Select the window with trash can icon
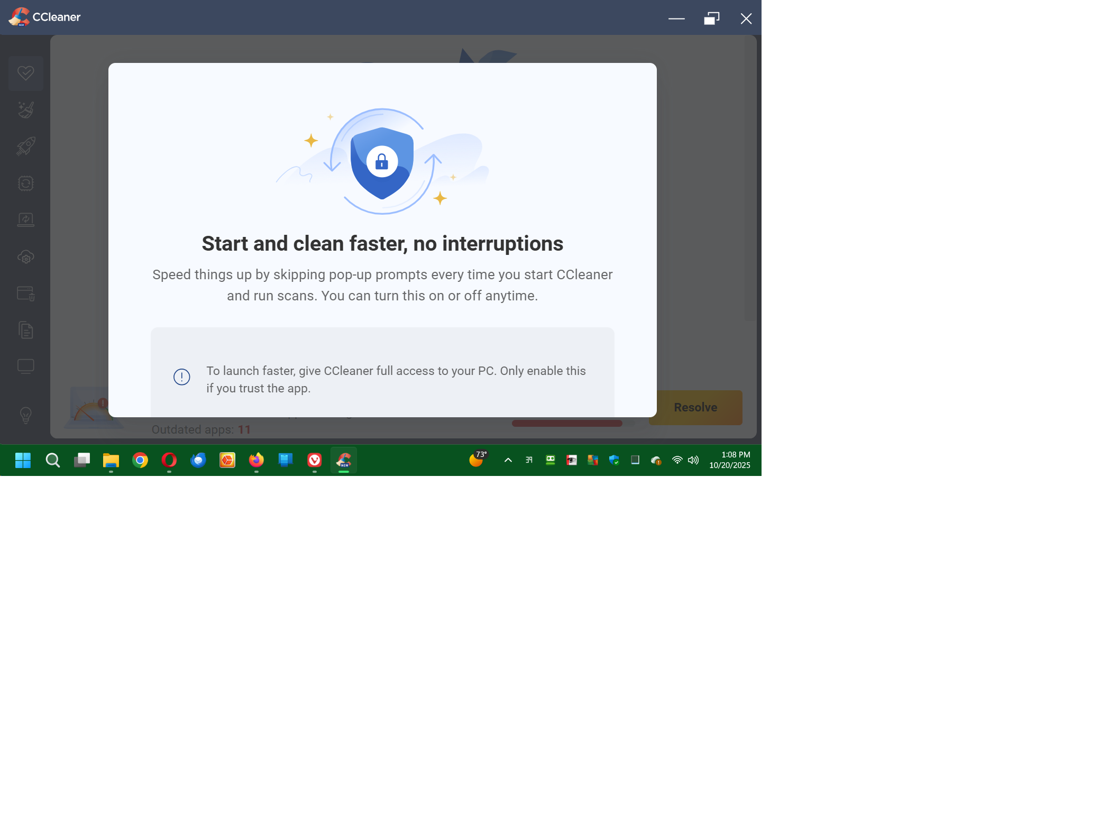Screen dimensions: 1100x825 pos(25,293)
